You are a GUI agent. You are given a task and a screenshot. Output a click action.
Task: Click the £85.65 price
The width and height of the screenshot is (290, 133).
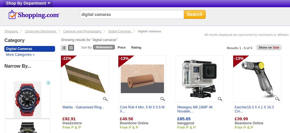coord(184,119)
